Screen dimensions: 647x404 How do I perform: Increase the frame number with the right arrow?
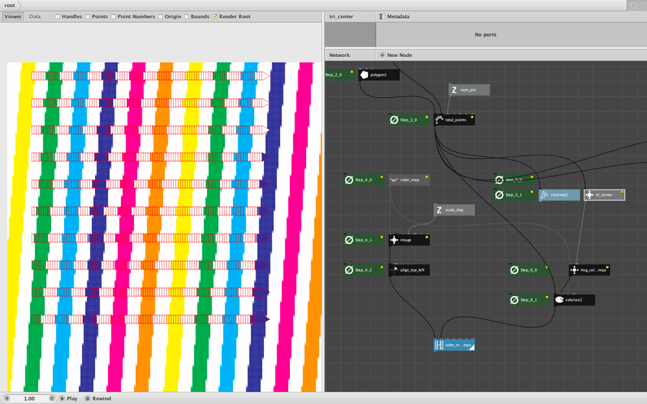52,399
